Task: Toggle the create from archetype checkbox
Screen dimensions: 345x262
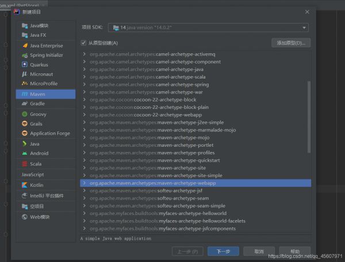Action: tap(83, 43)
